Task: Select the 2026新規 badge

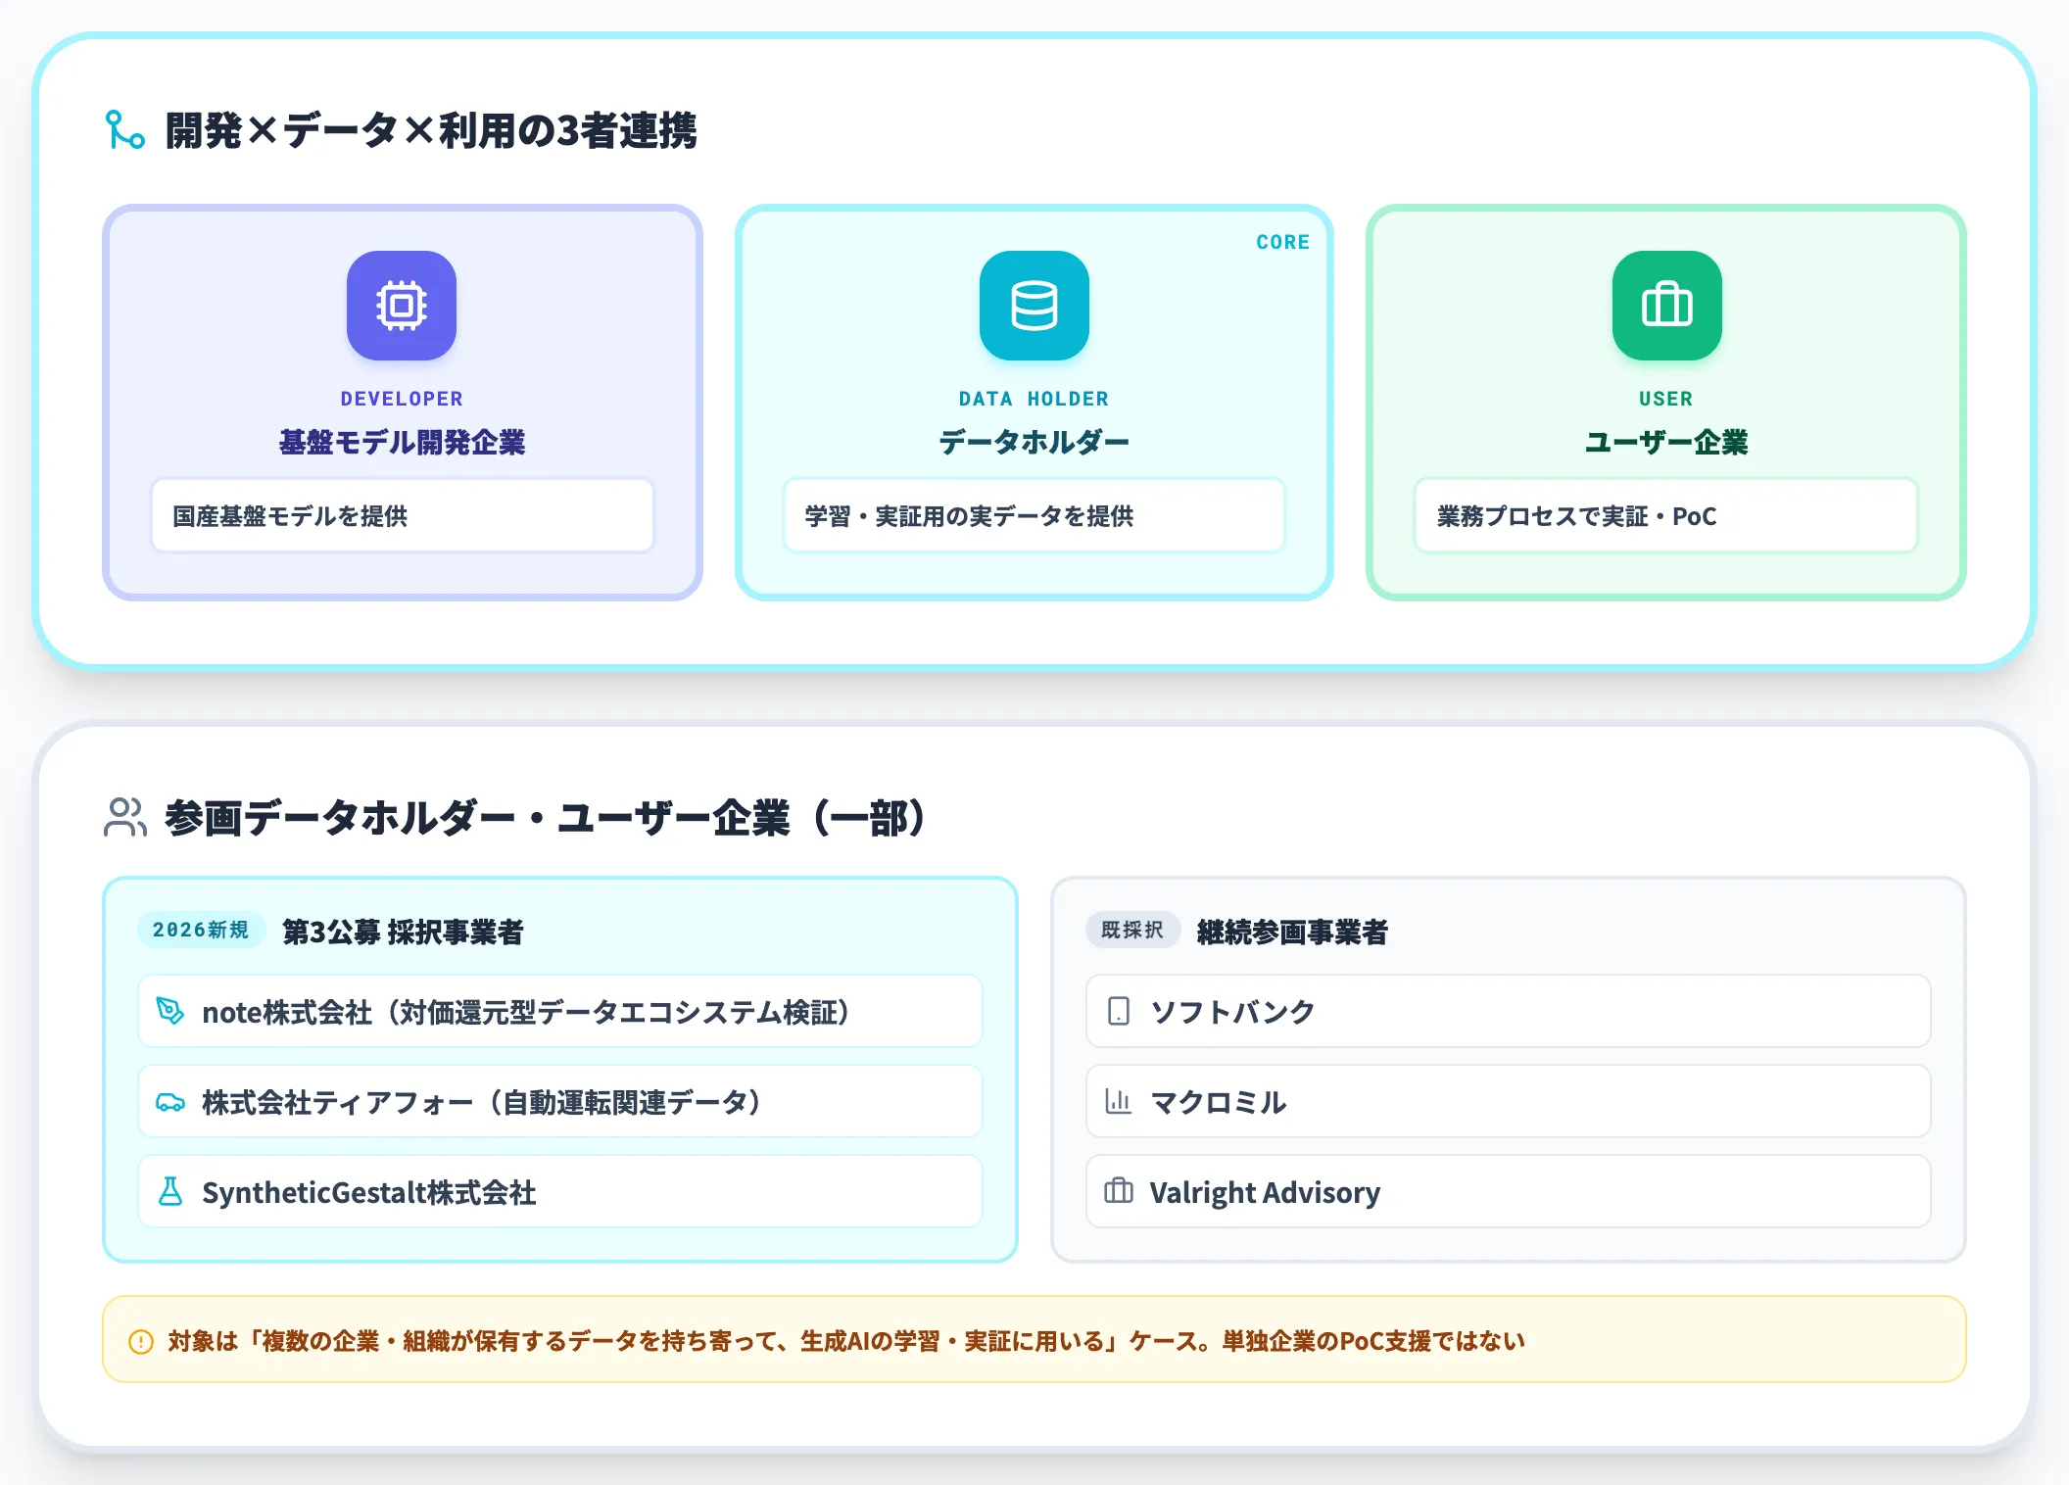Action: [x=201, y=930]
